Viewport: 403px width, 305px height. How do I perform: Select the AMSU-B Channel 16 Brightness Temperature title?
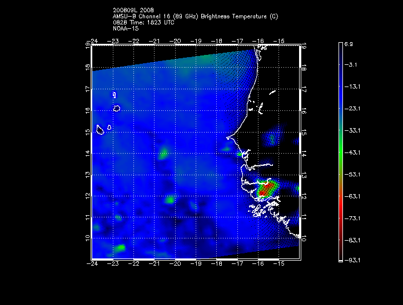point(195,17)
